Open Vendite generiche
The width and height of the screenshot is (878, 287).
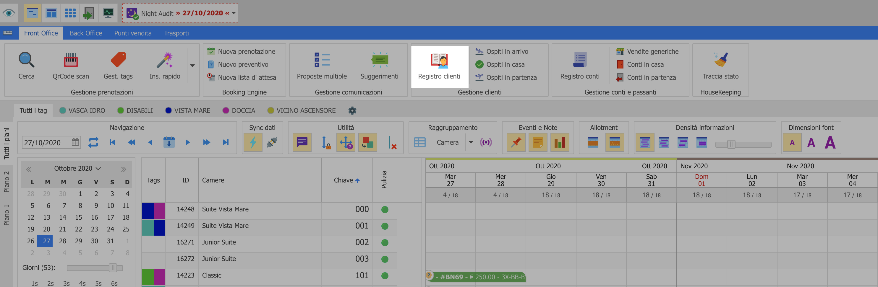pos(648,51)
